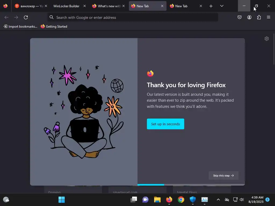
Task: Open Task View on taskbar
Action: [x=134, y=200]
